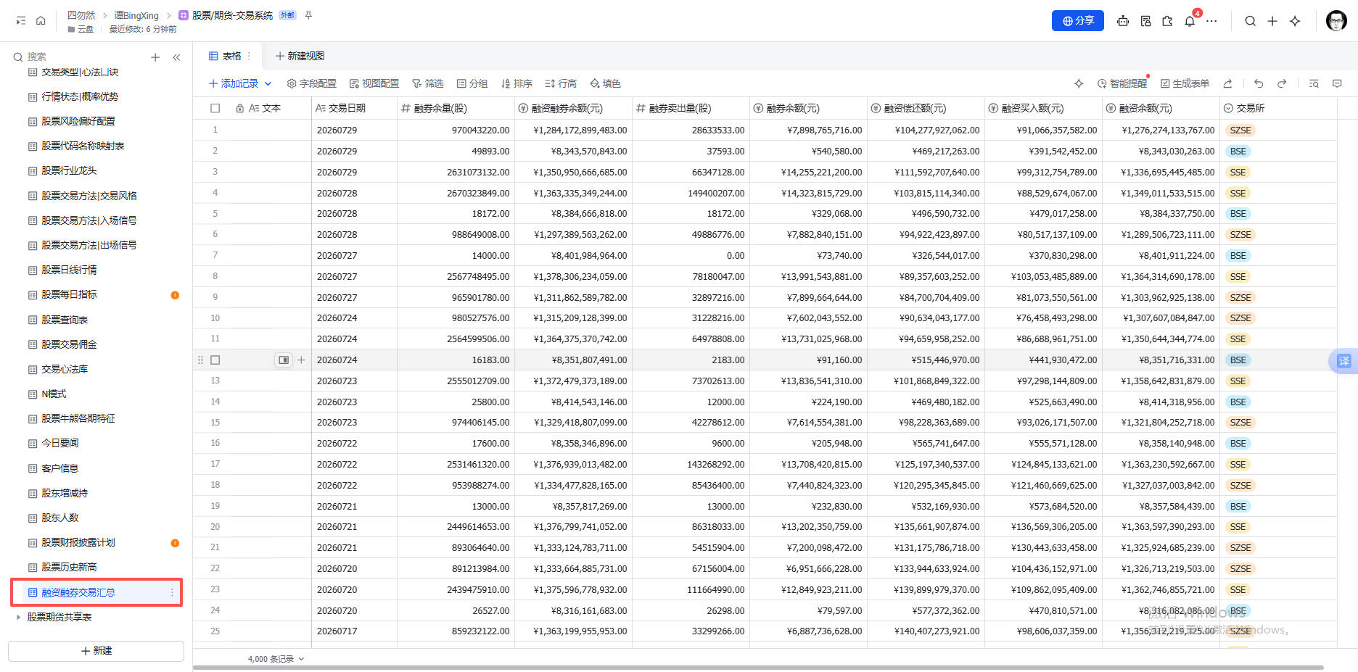Click 谭BingXing breadcrumb link

[136, 15]
